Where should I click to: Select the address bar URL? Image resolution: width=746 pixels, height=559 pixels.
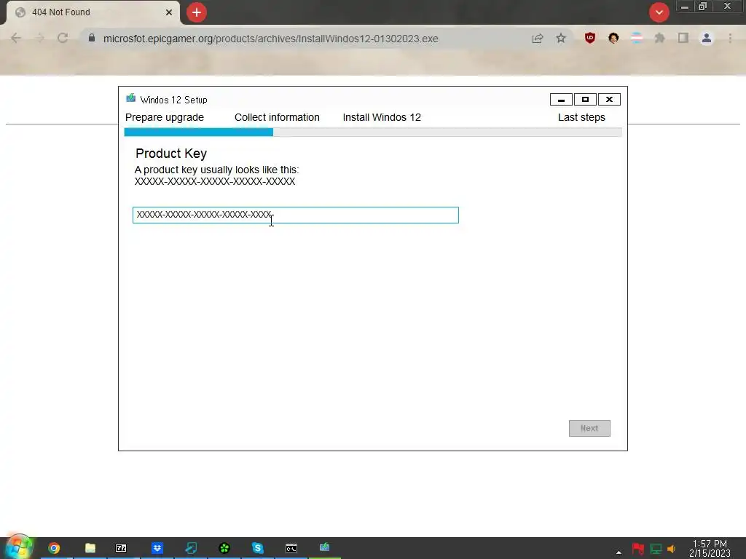click(x=271, y=39)
